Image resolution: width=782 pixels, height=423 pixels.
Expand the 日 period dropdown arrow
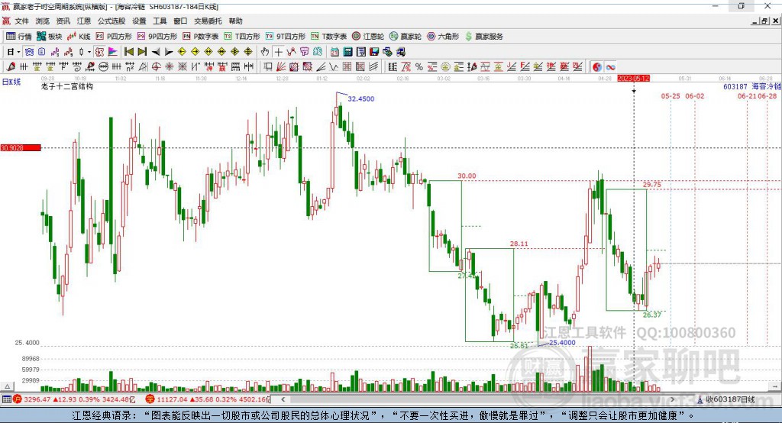tap(18, 52)
